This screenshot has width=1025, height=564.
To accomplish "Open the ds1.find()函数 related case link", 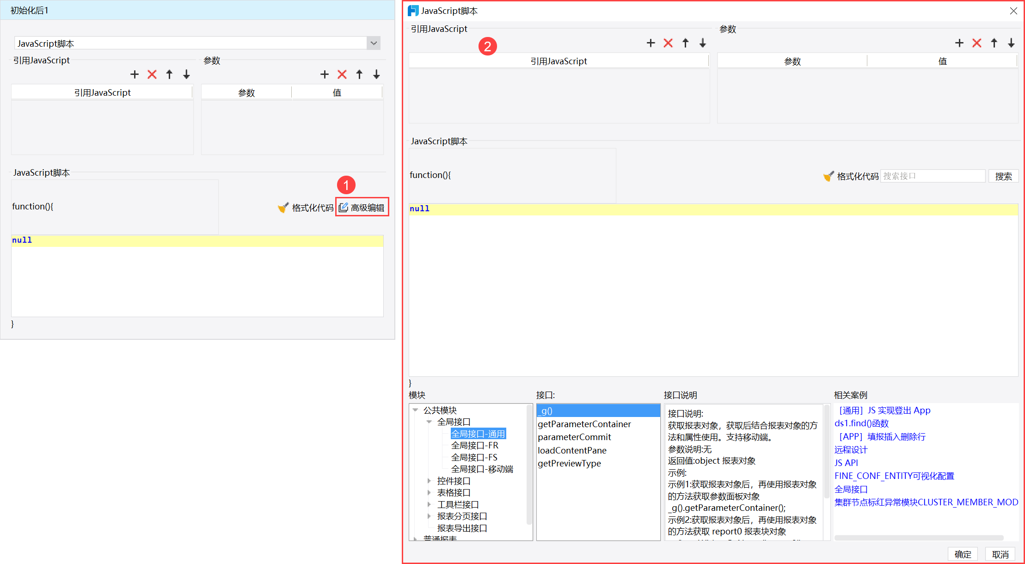I will 861,423.
